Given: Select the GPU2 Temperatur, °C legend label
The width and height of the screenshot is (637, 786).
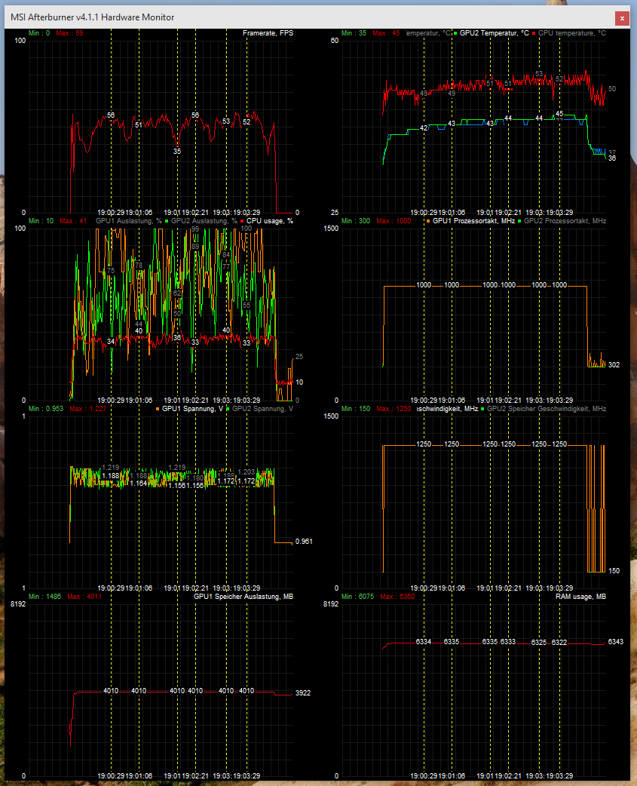Looking at the screenshot, I should pos(495,33).
